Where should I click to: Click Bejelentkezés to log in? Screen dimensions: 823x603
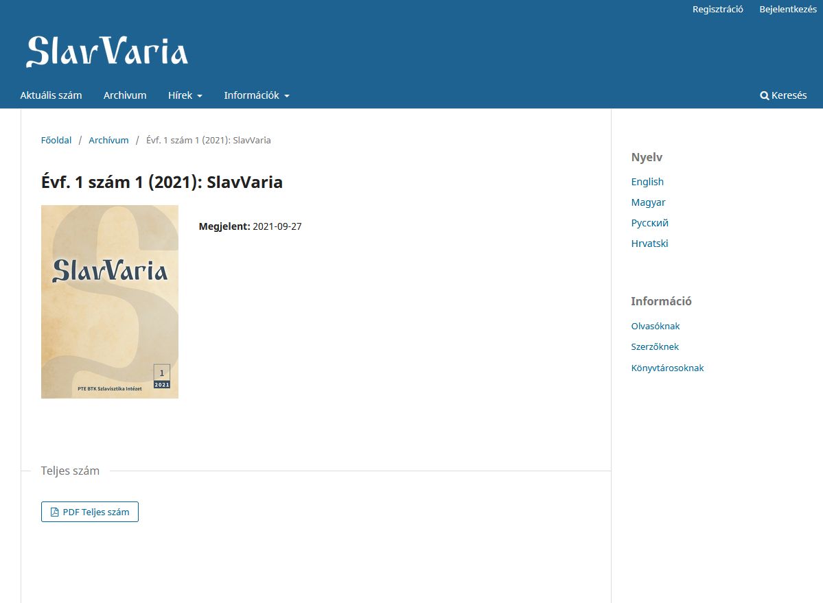(x=788, y=10)
